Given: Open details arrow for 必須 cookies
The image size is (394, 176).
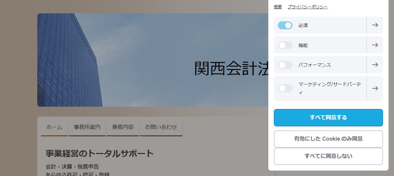Looking at the screenshot, I should [x=375, y=25].
